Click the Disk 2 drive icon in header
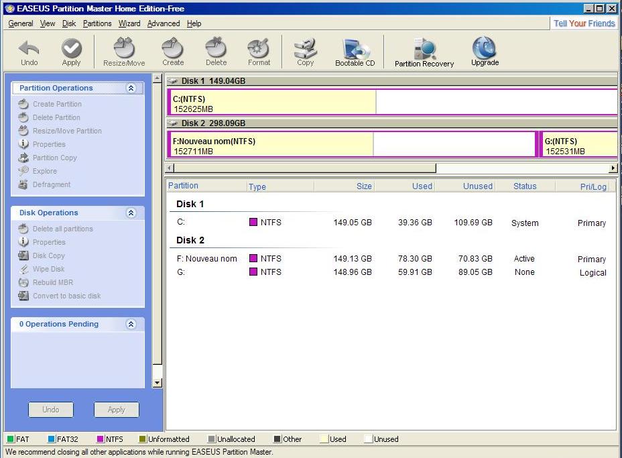Screen dimensions: 622x458 [x=173, y=123]
